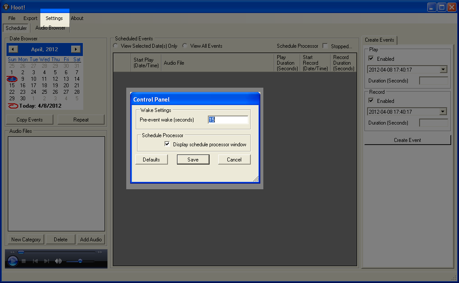Mute audio using the speaker icon
The image size is (459, 283).
pos(58,261)
